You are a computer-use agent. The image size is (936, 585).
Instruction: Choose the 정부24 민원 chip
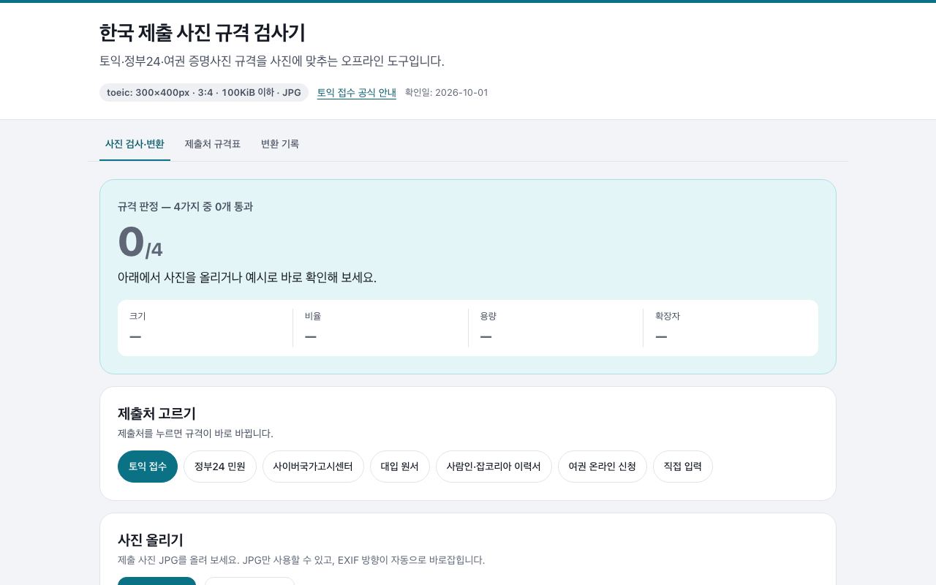[220, 467]
